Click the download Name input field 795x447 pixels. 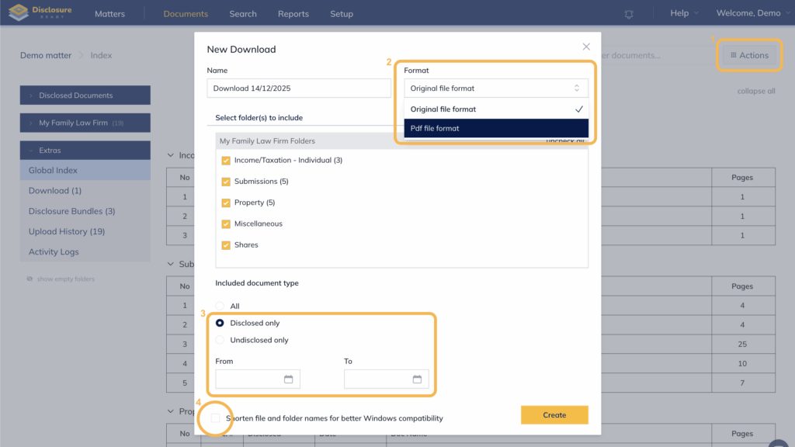coord(299,88)
